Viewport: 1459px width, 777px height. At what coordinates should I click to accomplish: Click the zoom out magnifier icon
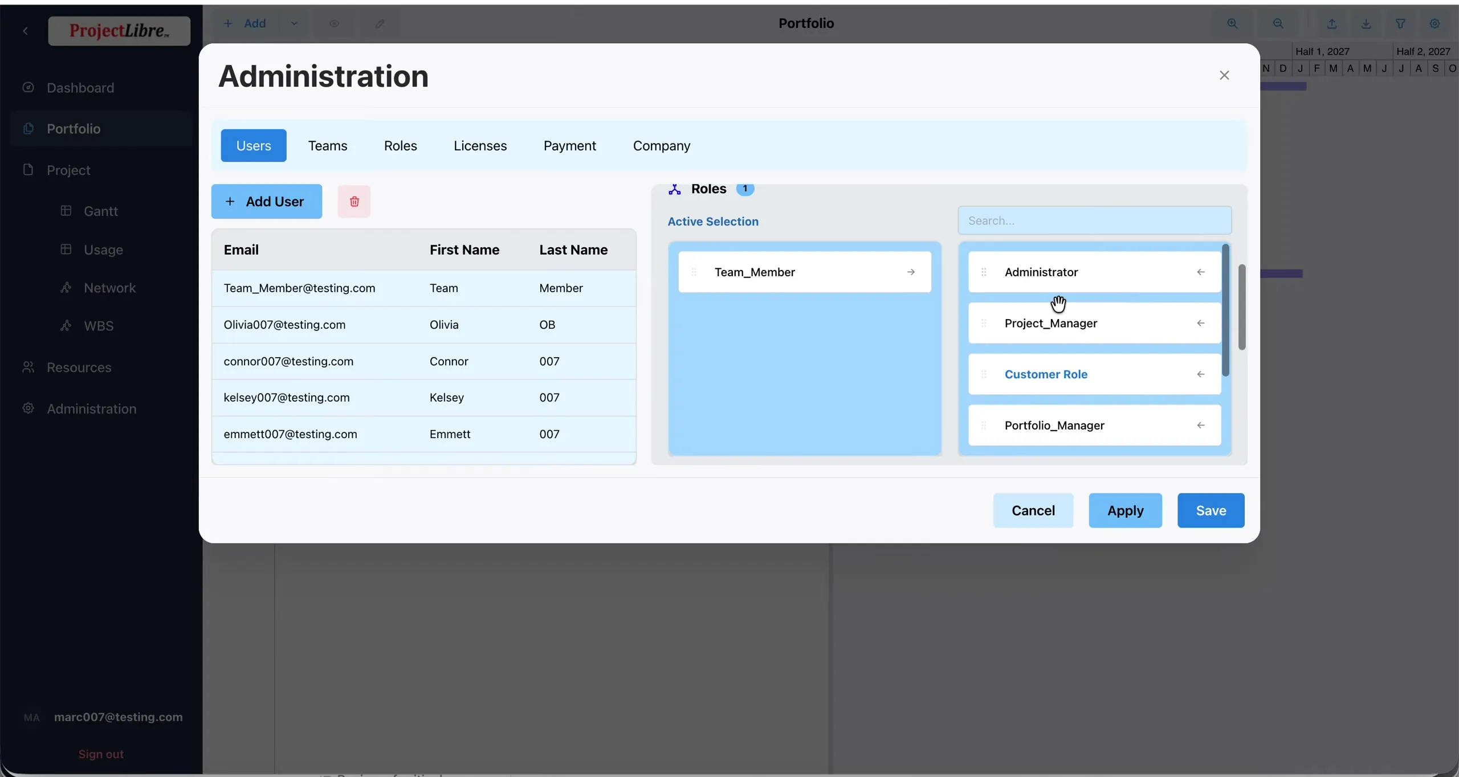coord(1278,23)
